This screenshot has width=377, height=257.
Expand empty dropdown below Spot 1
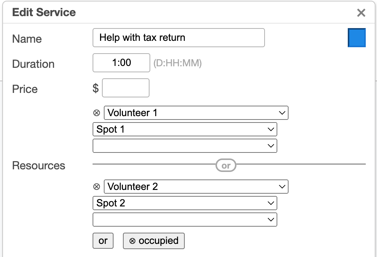(x=185, y=146)
